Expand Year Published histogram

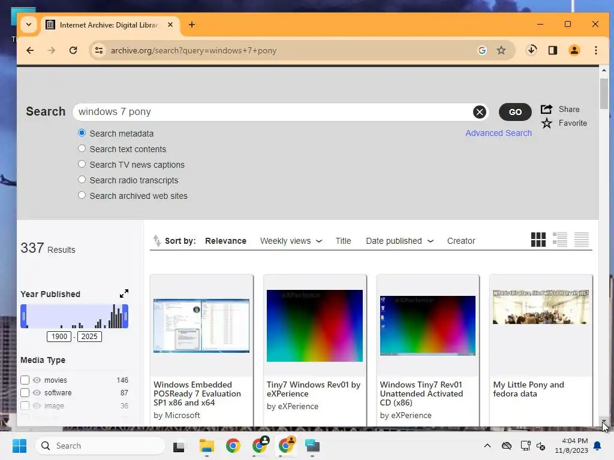pyautogui.click(x=124, y=293)
